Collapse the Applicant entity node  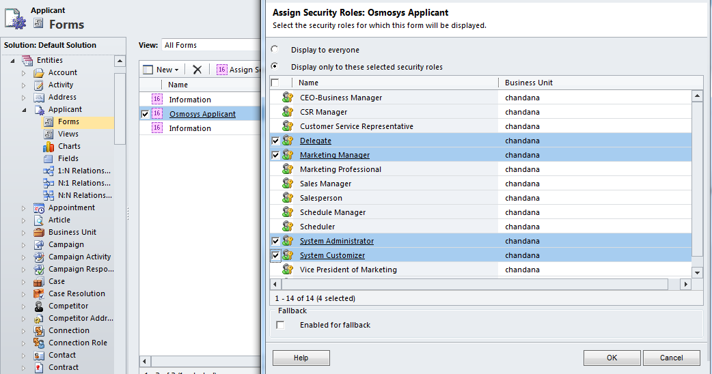[23, 109]
